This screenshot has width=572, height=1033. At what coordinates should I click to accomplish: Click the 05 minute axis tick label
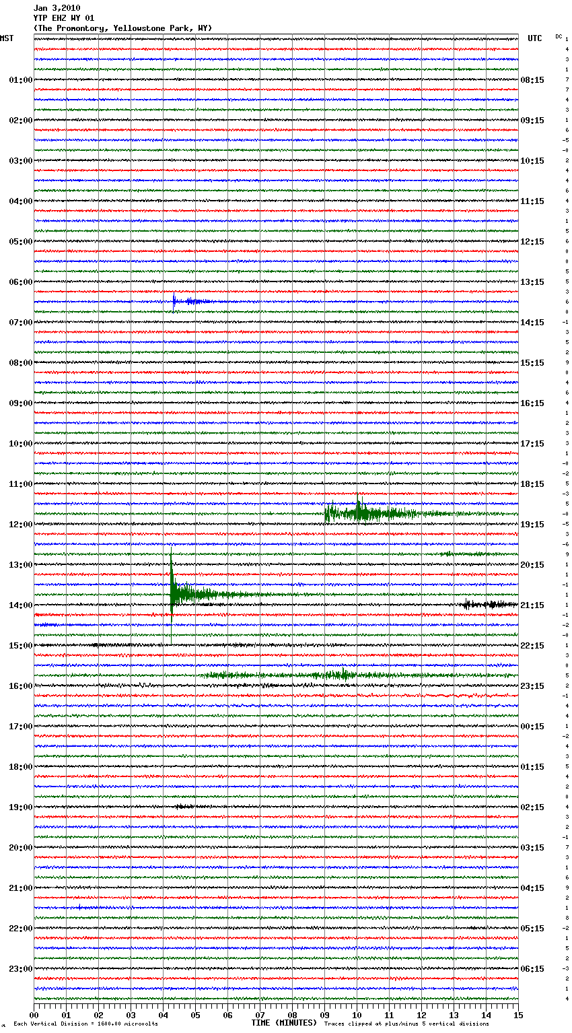coord(195,1015)
